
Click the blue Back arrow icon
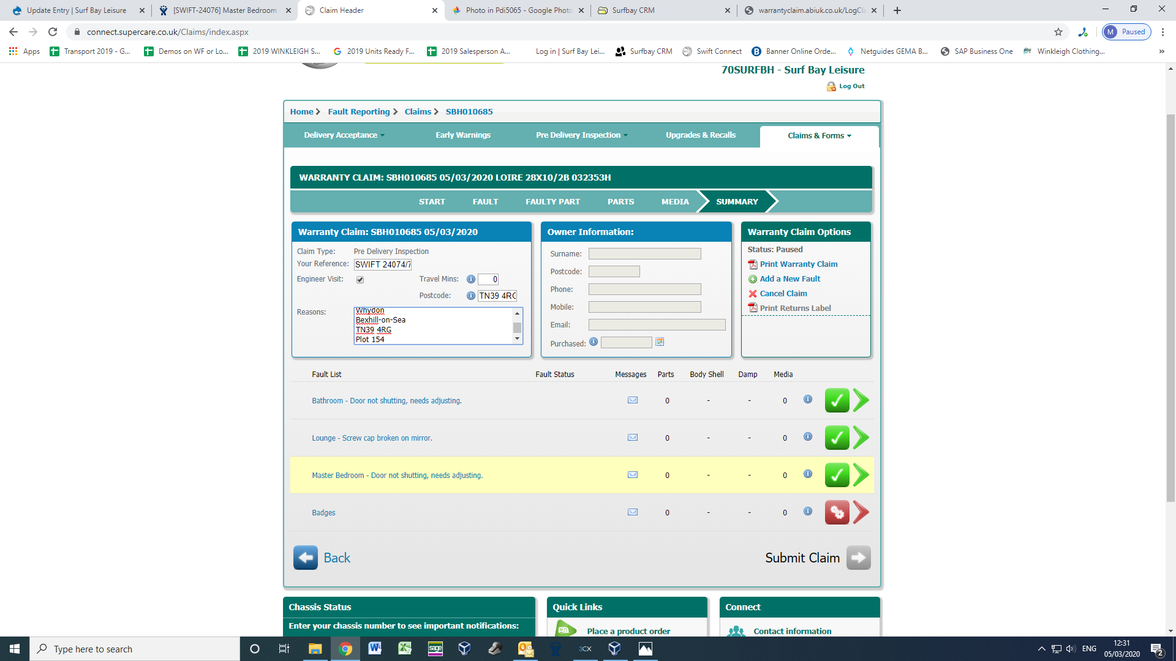pos(305,558)
